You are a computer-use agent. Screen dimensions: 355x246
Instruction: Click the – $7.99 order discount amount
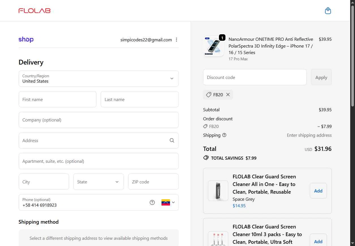click(x=325, y=127)
